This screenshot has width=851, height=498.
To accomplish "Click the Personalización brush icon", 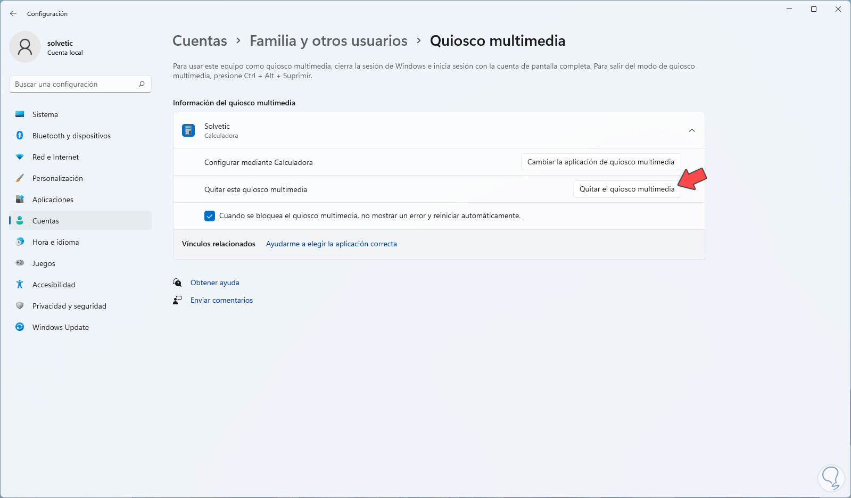I will tap(20, 178).
